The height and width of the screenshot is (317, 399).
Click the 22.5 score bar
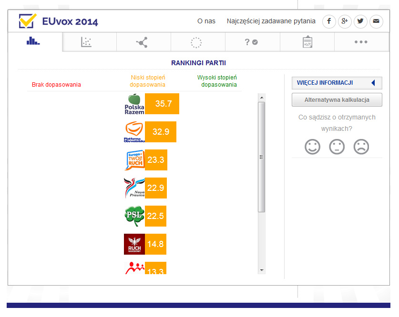click(x=155, y=216)
